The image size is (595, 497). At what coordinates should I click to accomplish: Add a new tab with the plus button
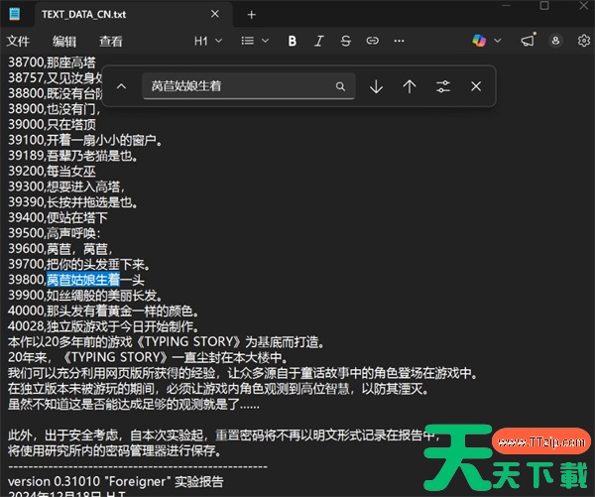[251, 14]
